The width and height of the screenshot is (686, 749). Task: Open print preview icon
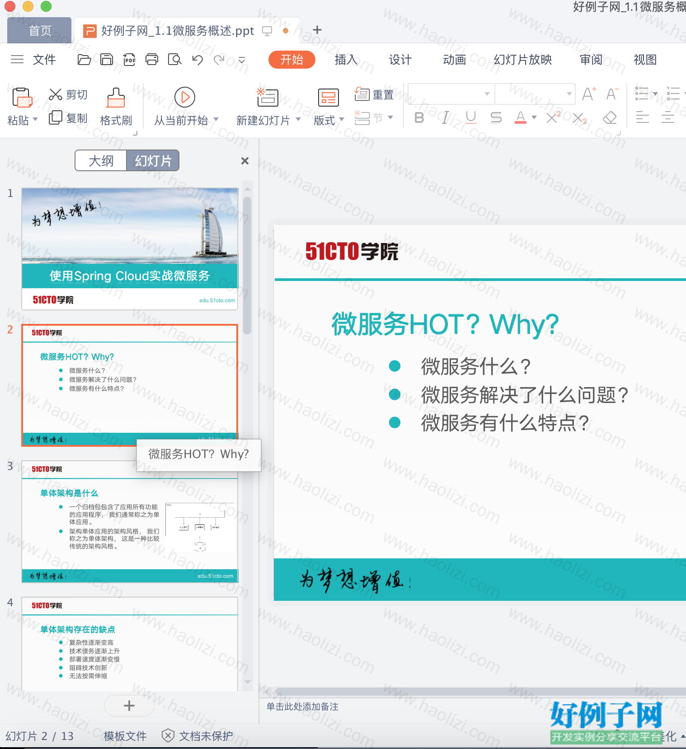pos(174,60)
